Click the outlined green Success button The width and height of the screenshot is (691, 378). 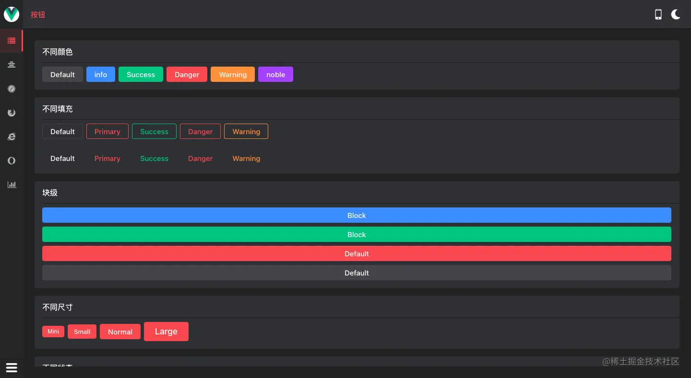[154, 131]
